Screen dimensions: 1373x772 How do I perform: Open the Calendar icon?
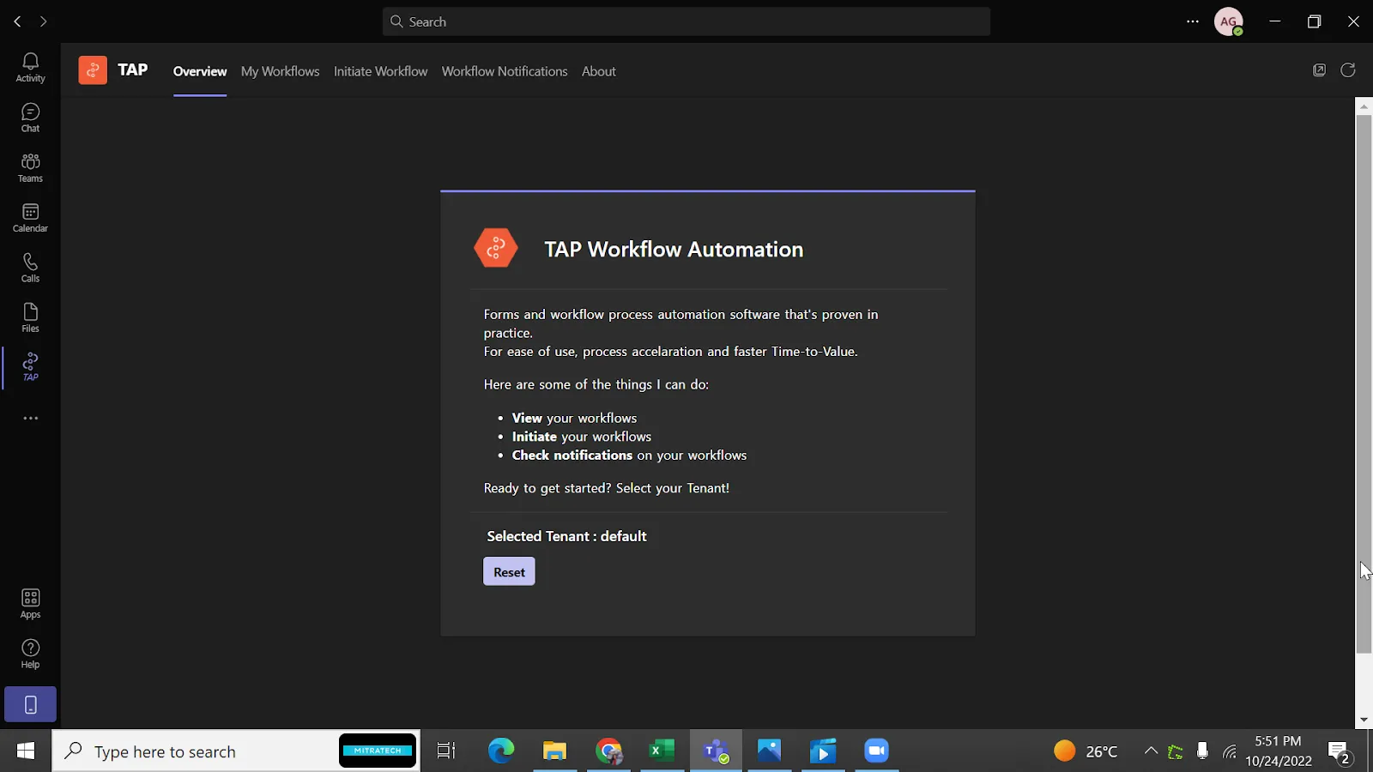(x=30, y=218)
